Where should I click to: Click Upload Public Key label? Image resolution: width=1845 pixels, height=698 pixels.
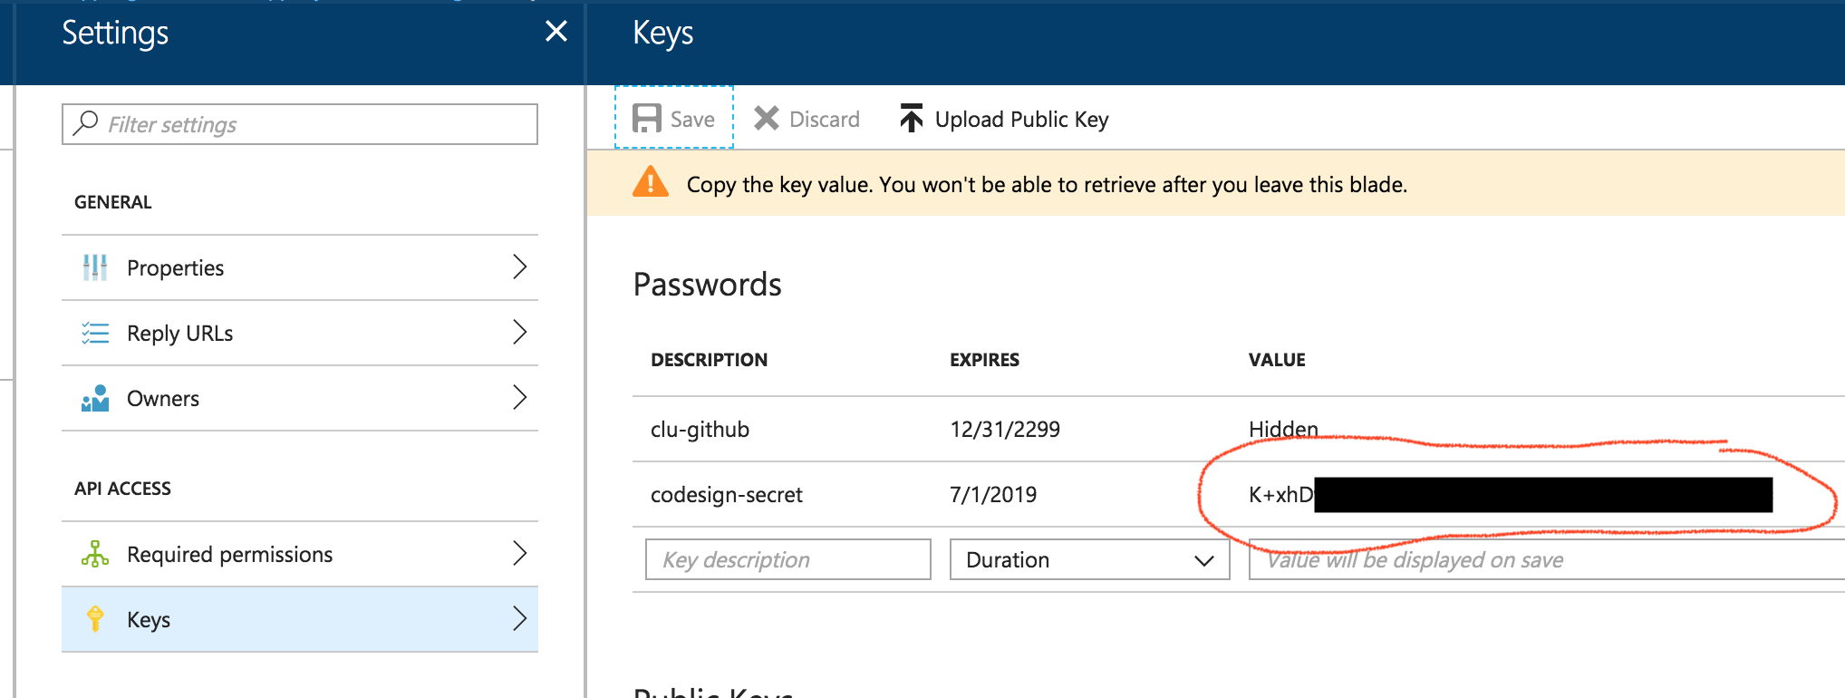[1022, 120]
